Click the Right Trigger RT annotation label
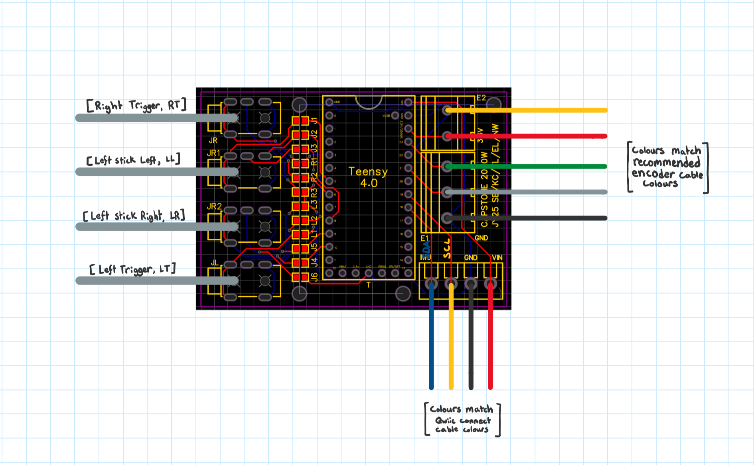Screen dimensions: 754x465 136,106
